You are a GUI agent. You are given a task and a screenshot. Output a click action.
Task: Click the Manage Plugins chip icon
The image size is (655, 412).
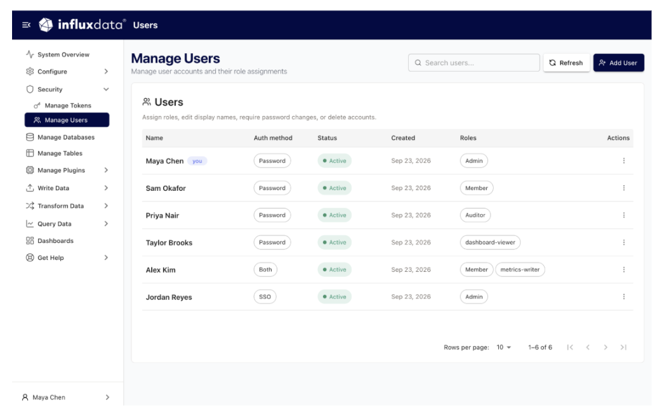[30, 170]
